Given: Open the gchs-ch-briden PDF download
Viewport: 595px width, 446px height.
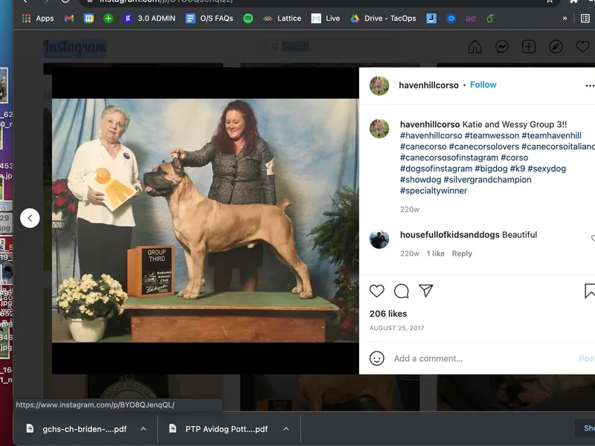Looking at the screenshot, I should coord(78,429).
